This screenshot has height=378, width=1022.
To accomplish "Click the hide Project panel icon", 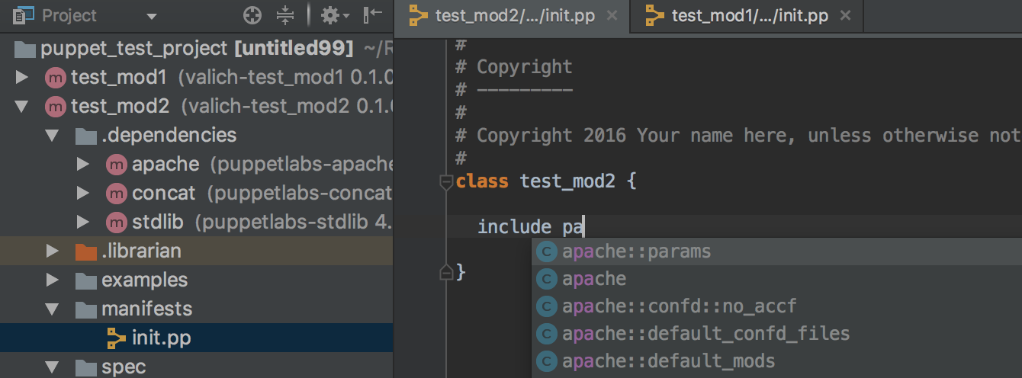I will click(x=373, y=15).
